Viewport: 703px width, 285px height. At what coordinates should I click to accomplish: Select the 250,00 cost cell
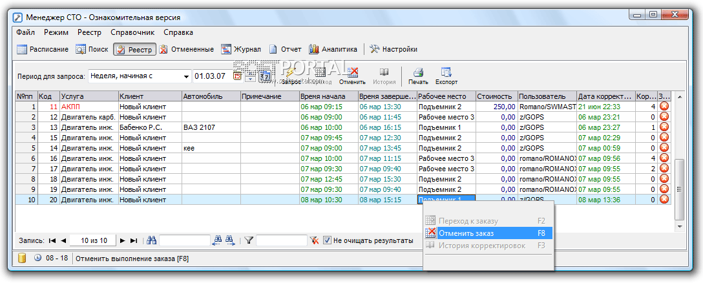point(497,107)
